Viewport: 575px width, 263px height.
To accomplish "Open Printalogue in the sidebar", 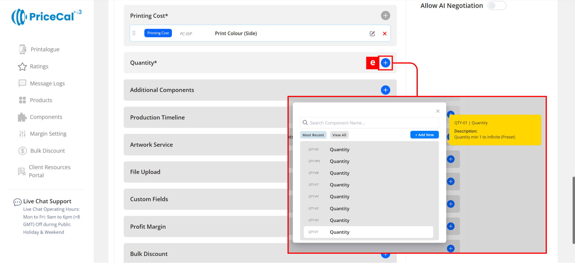I will (45, 49).
